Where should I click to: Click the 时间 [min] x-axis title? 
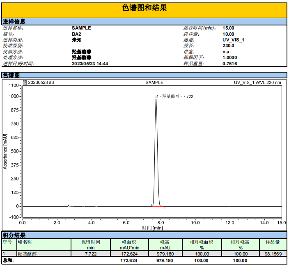coord(152,228)
